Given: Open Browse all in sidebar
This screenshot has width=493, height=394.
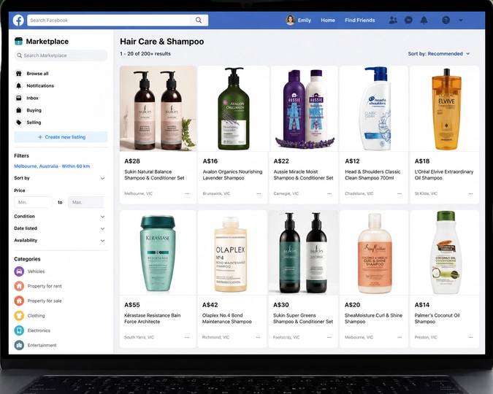Looking at the screenshot, I should 37,74.
